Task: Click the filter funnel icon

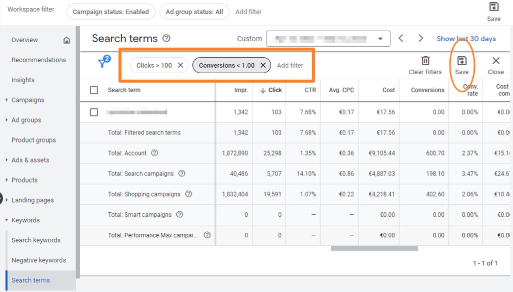Action: (103, 62)
